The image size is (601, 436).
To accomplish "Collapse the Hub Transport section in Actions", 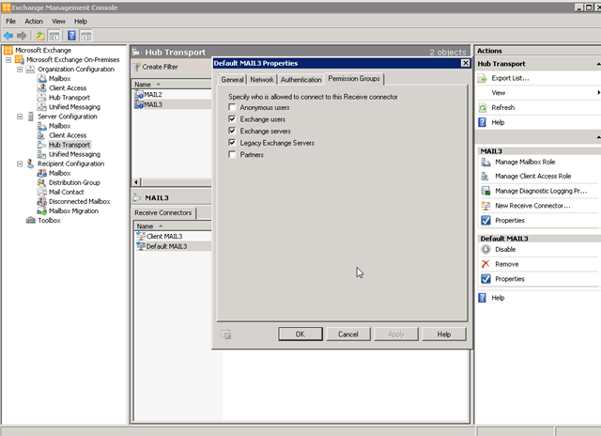I will click(598, 64).
